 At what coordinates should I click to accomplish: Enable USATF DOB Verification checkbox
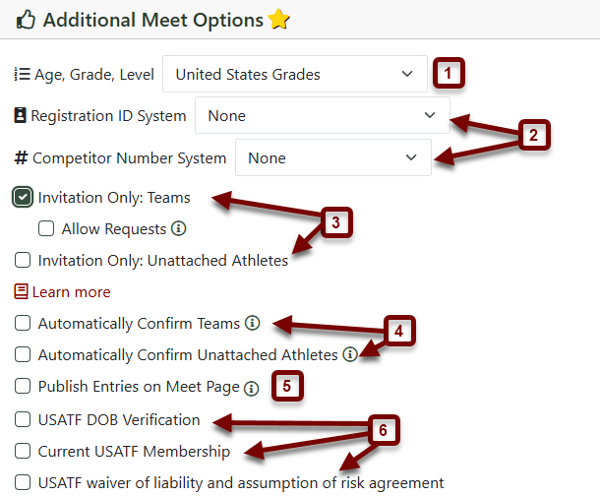[23, 419]
